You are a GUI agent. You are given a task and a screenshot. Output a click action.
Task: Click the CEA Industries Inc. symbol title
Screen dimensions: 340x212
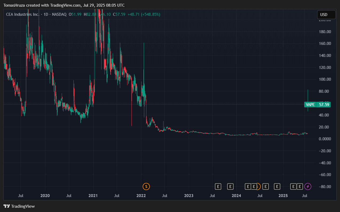click(23, 14)
